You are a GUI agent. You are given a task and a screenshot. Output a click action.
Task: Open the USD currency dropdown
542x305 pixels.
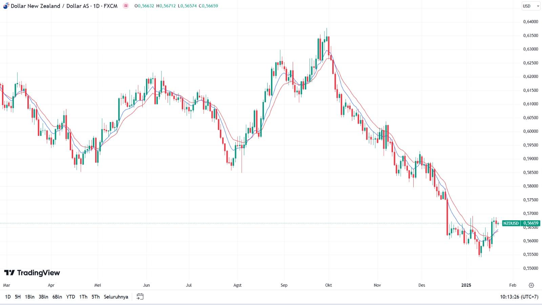tap(530, 6)
